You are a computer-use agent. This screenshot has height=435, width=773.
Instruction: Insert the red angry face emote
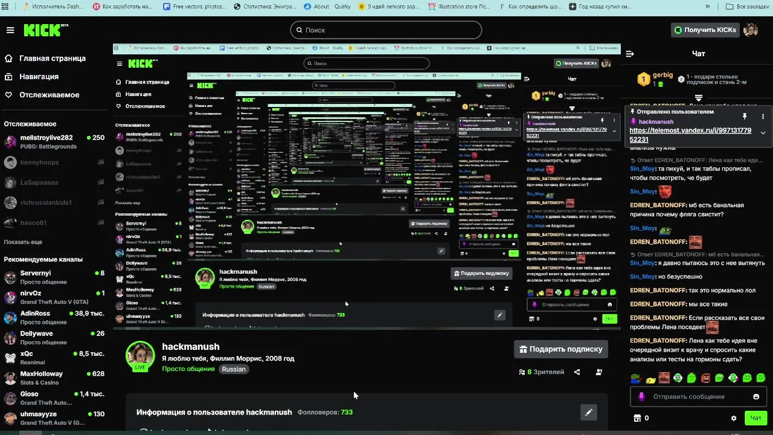click(x=705, y=378)
